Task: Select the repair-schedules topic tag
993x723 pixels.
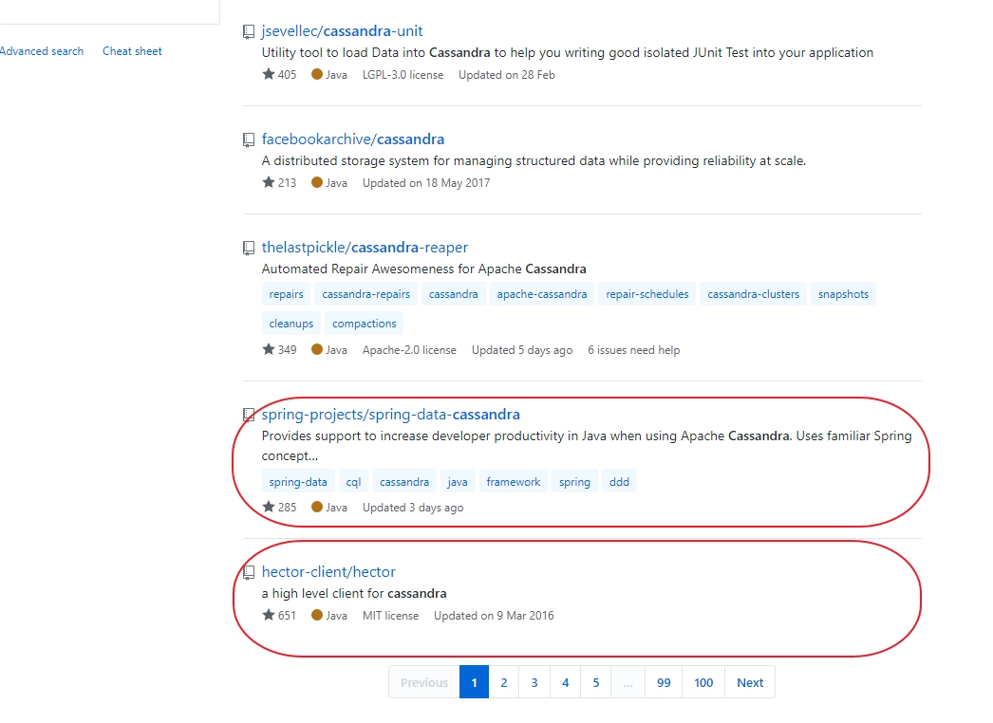Action: [647, 294]
